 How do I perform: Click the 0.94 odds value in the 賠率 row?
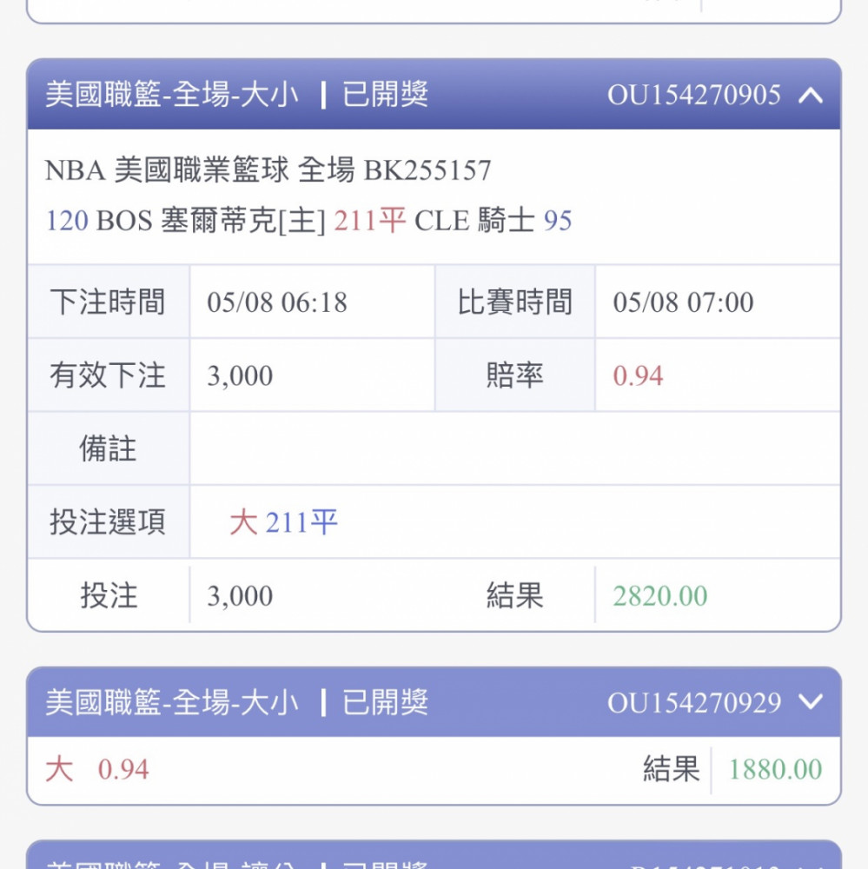point(638,376)
